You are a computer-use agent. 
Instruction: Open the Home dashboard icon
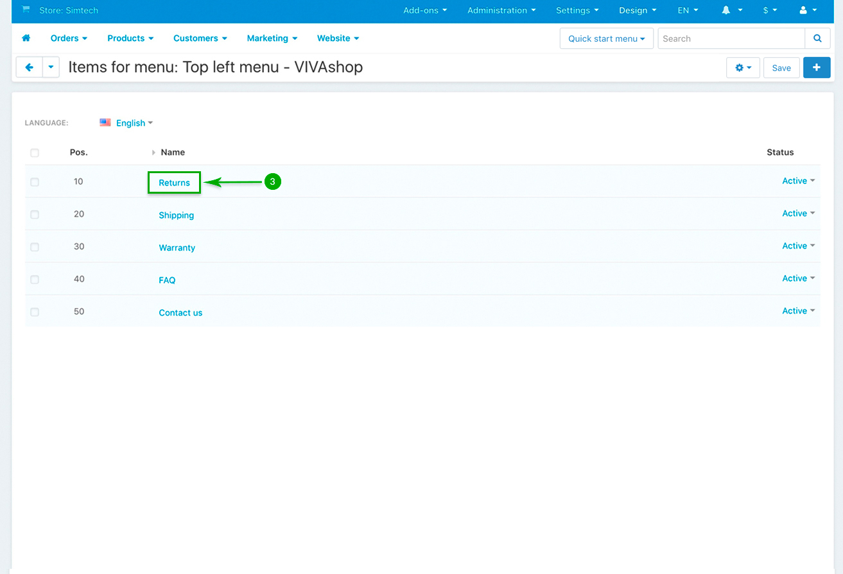[26, 38]
